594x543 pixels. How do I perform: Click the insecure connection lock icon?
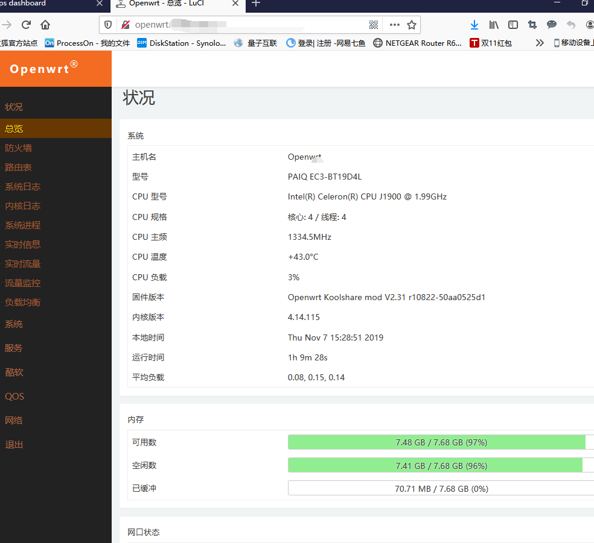tap(126, 25)
